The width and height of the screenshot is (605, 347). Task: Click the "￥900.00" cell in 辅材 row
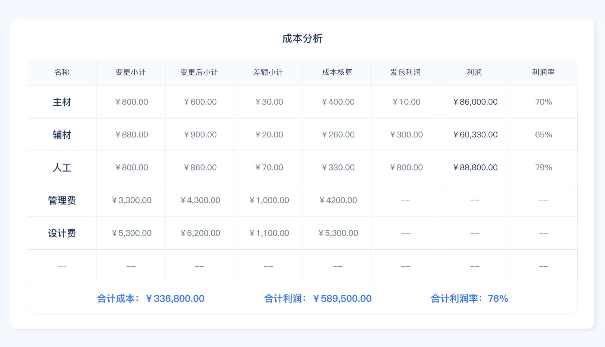(200, 135)
